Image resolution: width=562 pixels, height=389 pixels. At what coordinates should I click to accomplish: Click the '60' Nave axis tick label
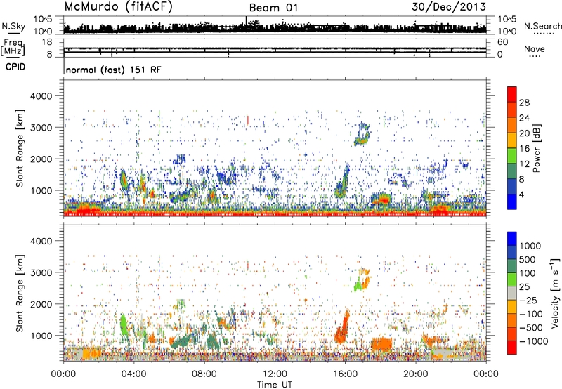tap(502, 42)
